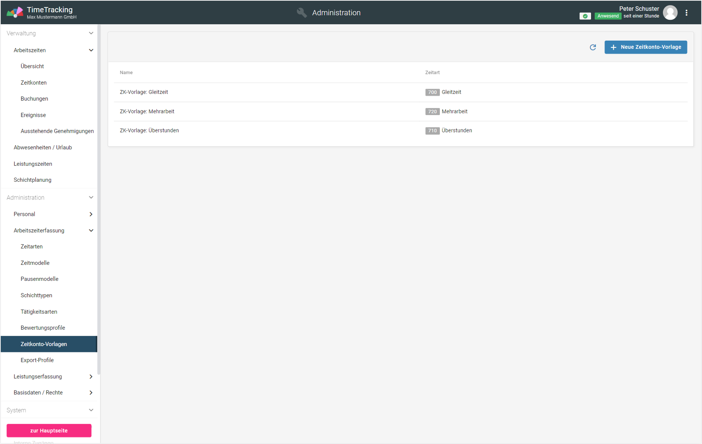Open the three-dot user menu
Screen dimensions: 702x444
point(686,13)
